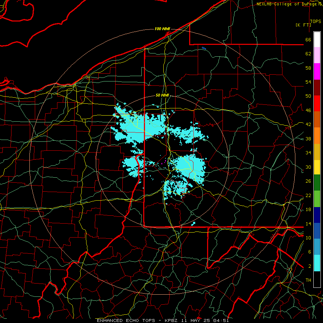
Task: Click the TH label beside the legend
Action: 308,280
